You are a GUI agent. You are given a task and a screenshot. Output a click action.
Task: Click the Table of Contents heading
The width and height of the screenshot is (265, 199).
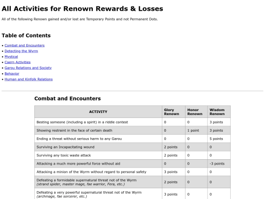(26, 35)
